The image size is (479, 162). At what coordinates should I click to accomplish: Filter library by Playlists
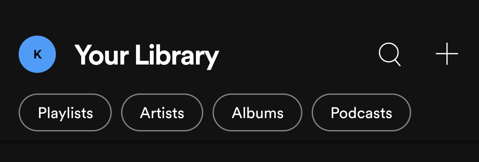65,113
